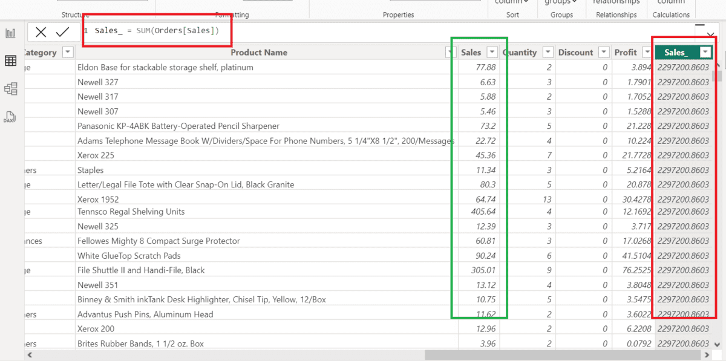This screenshot has height=361, width=726.
Task: Open the Quantity column filter dropdown
Action: click(x=548, y=52)
